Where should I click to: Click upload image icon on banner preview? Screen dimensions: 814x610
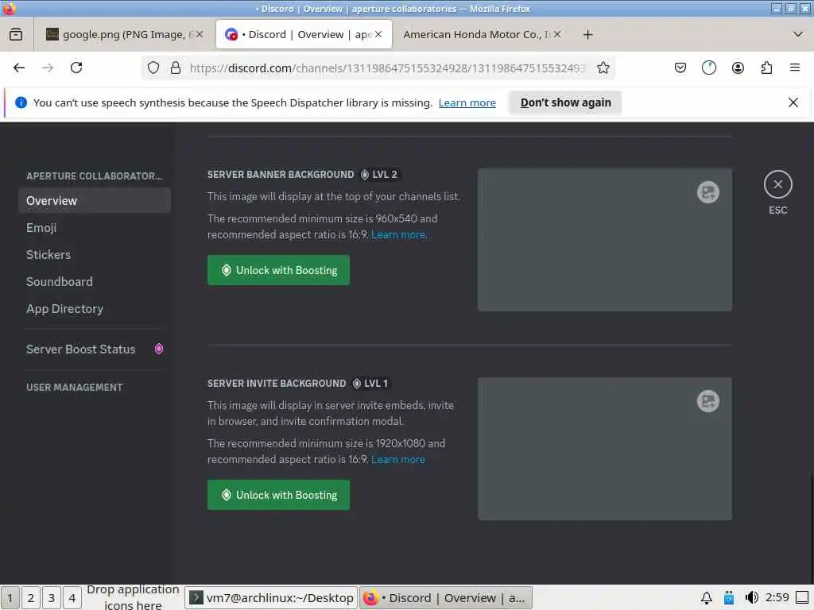coord(707,192)
